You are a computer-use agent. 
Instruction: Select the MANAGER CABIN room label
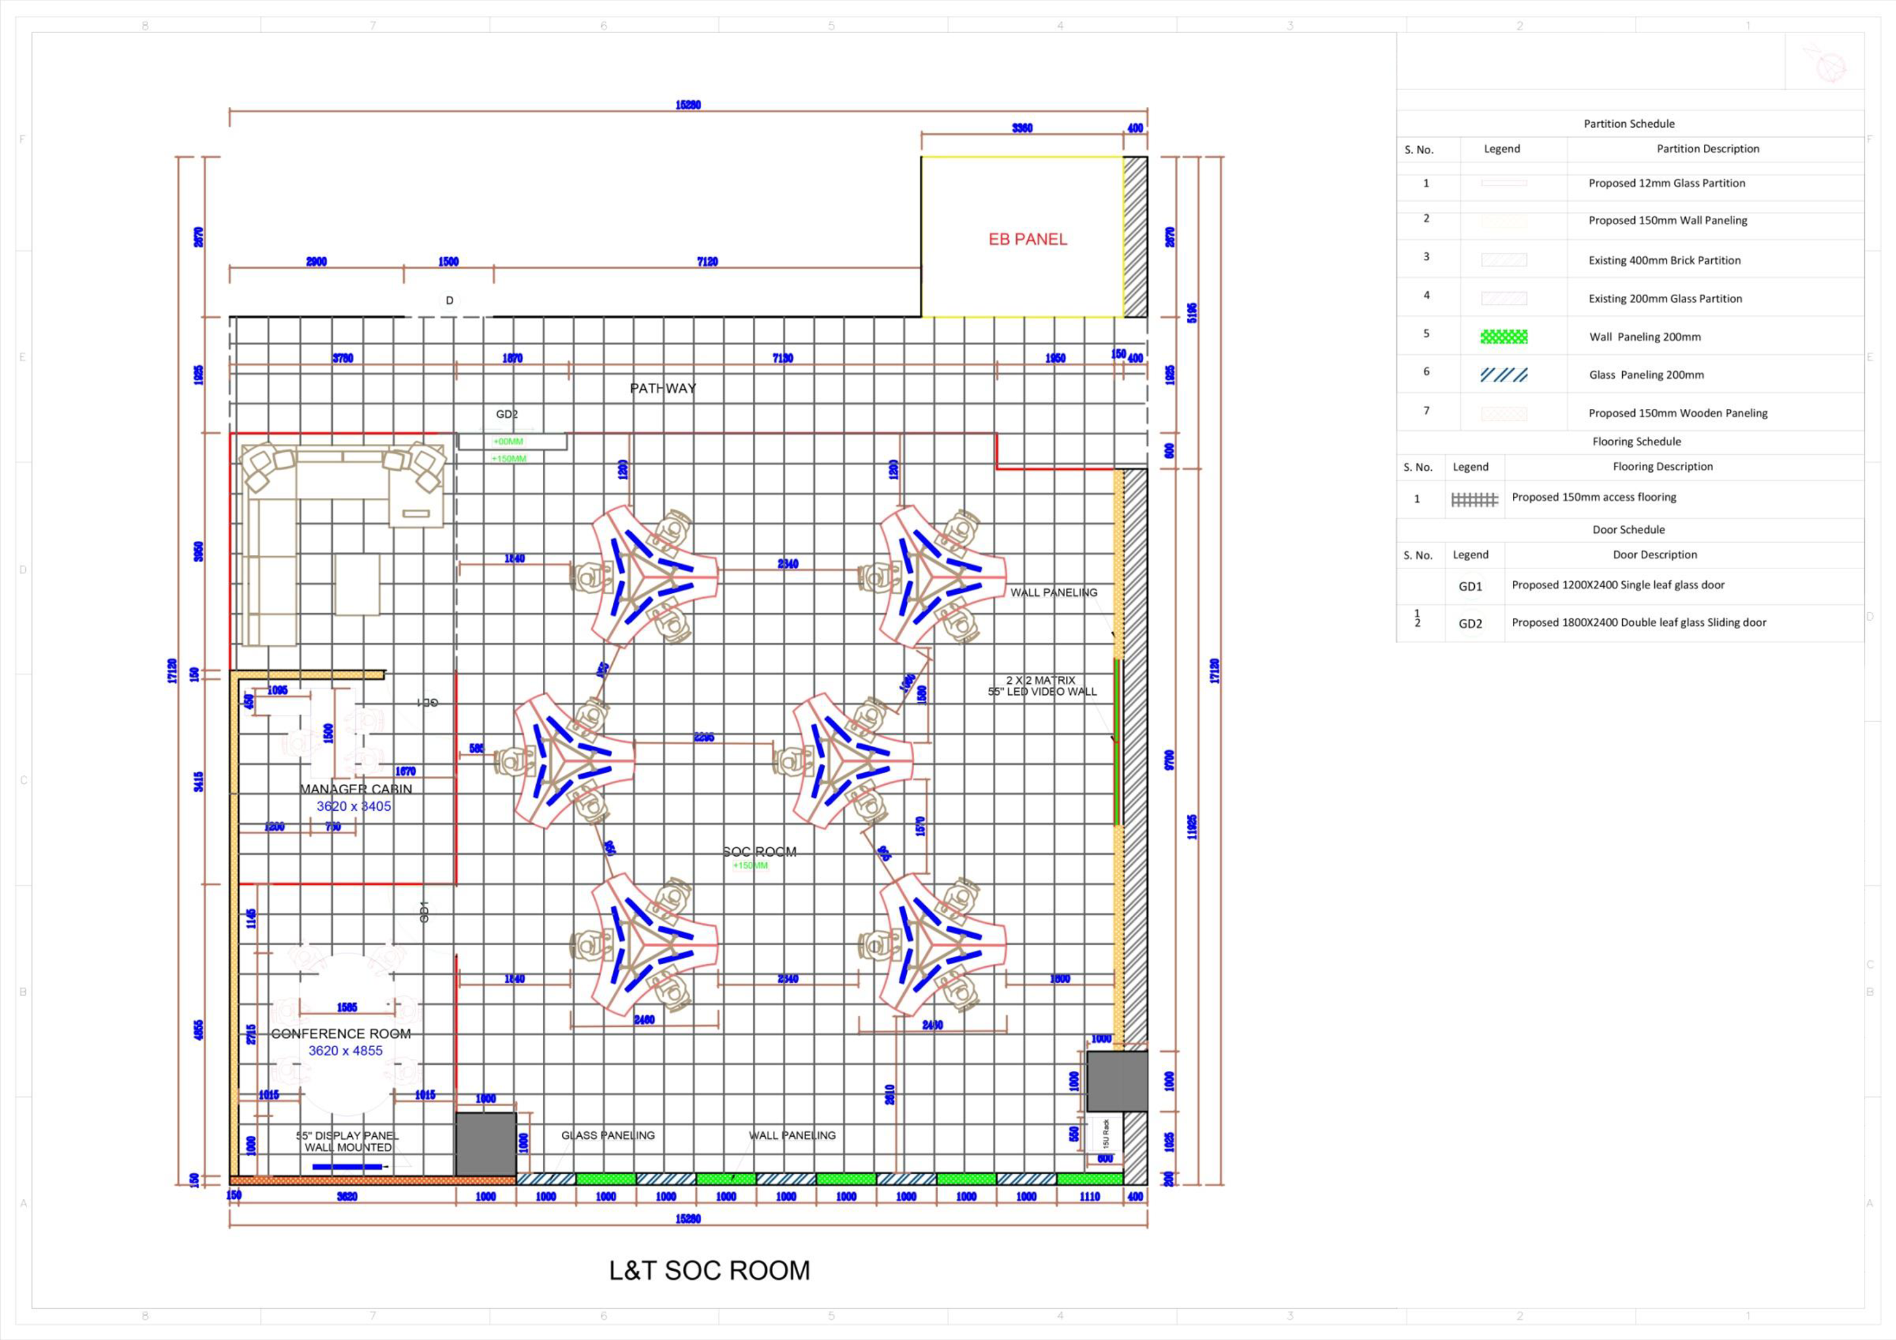point(355,789)
